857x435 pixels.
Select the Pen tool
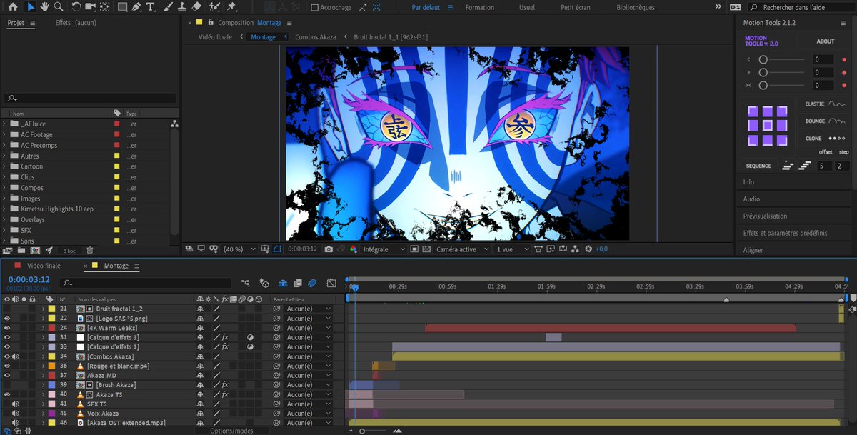tap(137, 7)
